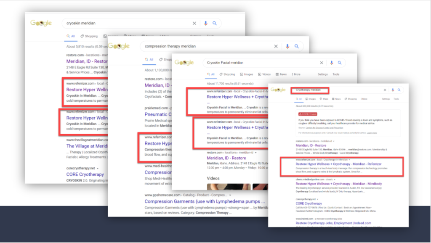The image size is (431, 243).
Task: Click voice search icon in 'compression therapy meridian' bar
Action: click(287, 46)
